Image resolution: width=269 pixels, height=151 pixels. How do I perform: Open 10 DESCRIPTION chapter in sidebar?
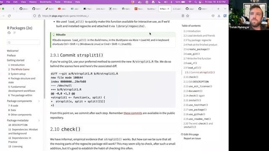(18, 125)
